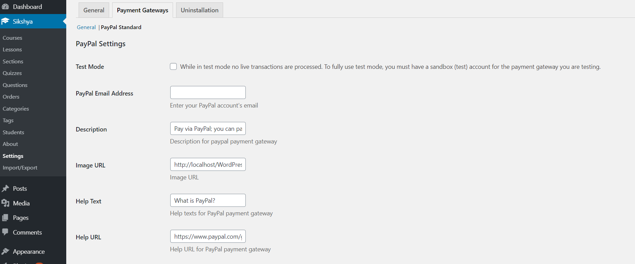Follow the General sub-section link
Image resolution: width=635 pixels, height=264 pixels.
[86, 27]
